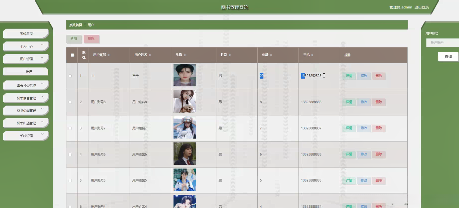Click 修改 for 用户账号6

point(364,154)
